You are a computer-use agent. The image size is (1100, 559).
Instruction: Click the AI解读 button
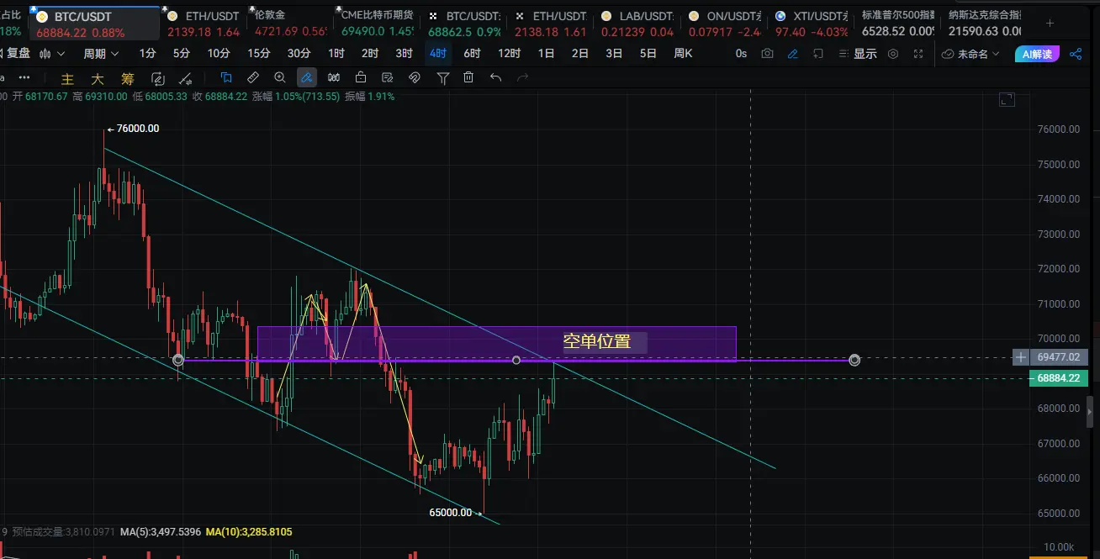pyautogui.click(x=1039, y=54)
